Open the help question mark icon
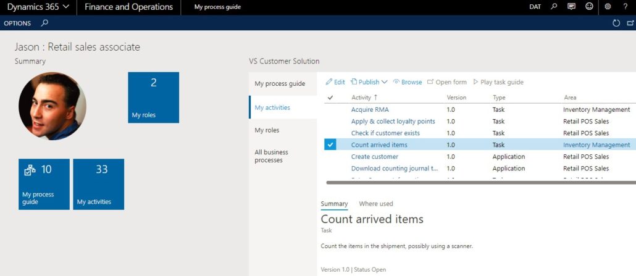 pos(625,7)
